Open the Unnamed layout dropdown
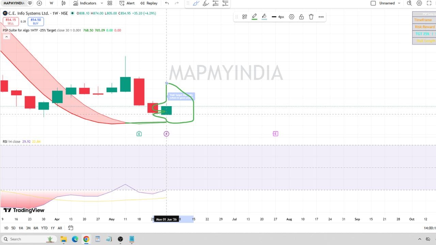436x245 pixels. (x=390, y=3)
